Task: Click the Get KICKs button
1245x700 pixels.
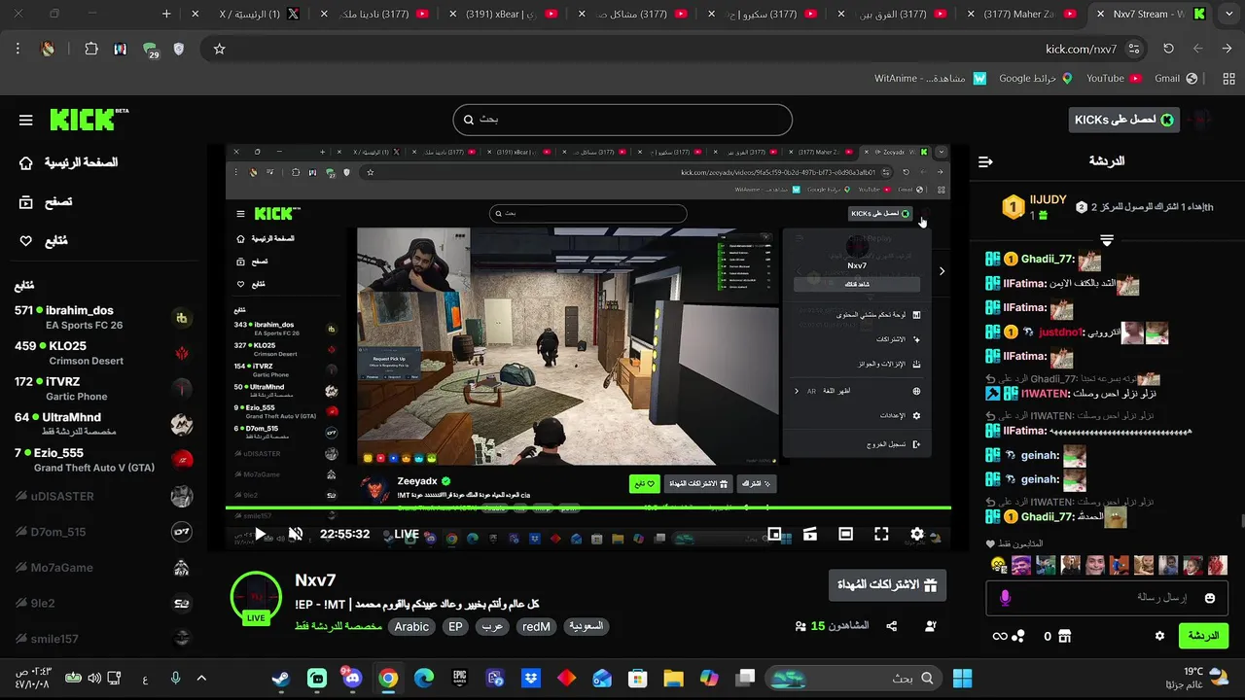Action: tap(1123, 120)
